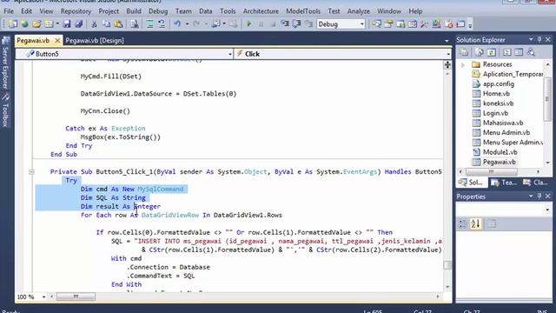Click the Find in Files toolbar icon

click(135, 24)
